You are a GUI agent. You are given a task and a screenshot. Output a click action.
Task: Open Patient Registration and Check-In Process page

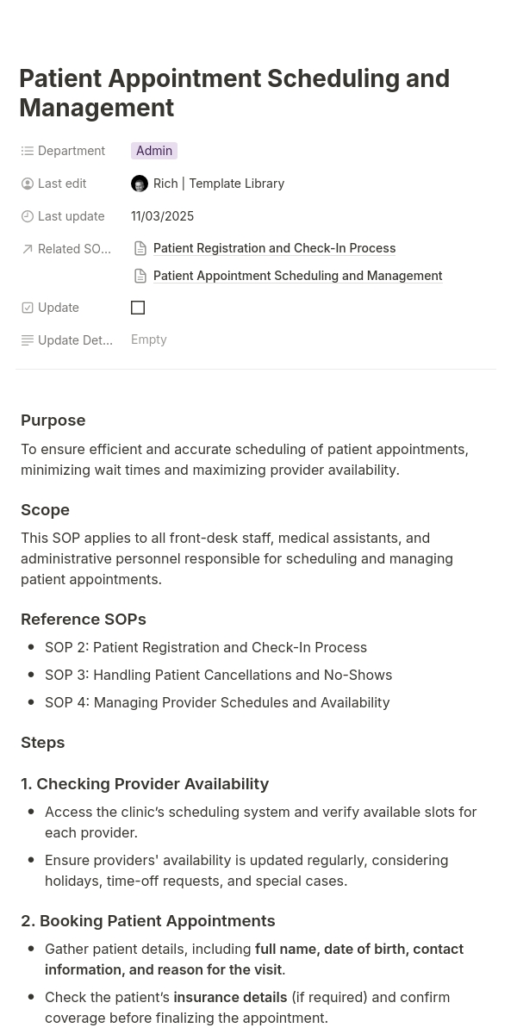click(x=274, y=248)
